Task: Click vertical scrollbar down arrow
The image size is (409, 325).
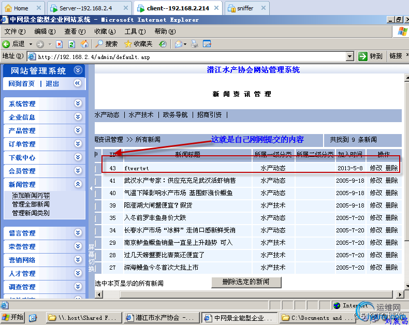Action: [x=406, y=286]
